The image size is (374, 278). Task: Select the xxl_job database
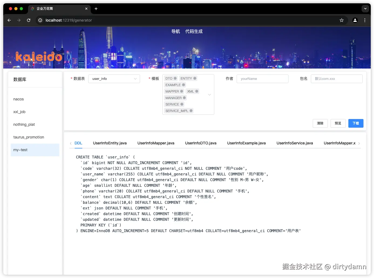(x=35, y=112)
